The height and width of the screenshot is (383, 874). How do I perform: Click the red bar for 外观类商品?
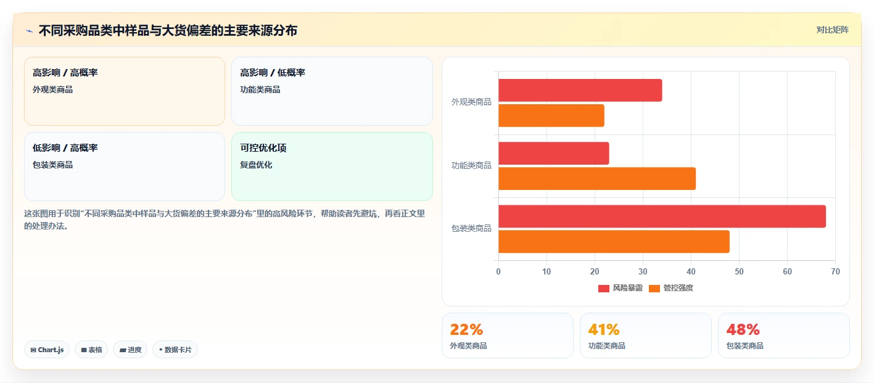pos(580,90)
